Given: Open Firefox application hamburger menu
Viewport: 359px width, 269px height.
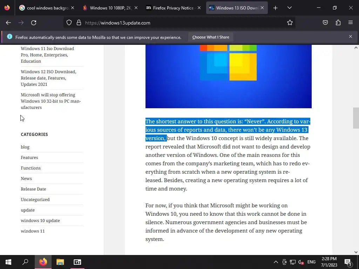Looking at the screenshot, I should [351, 23].
